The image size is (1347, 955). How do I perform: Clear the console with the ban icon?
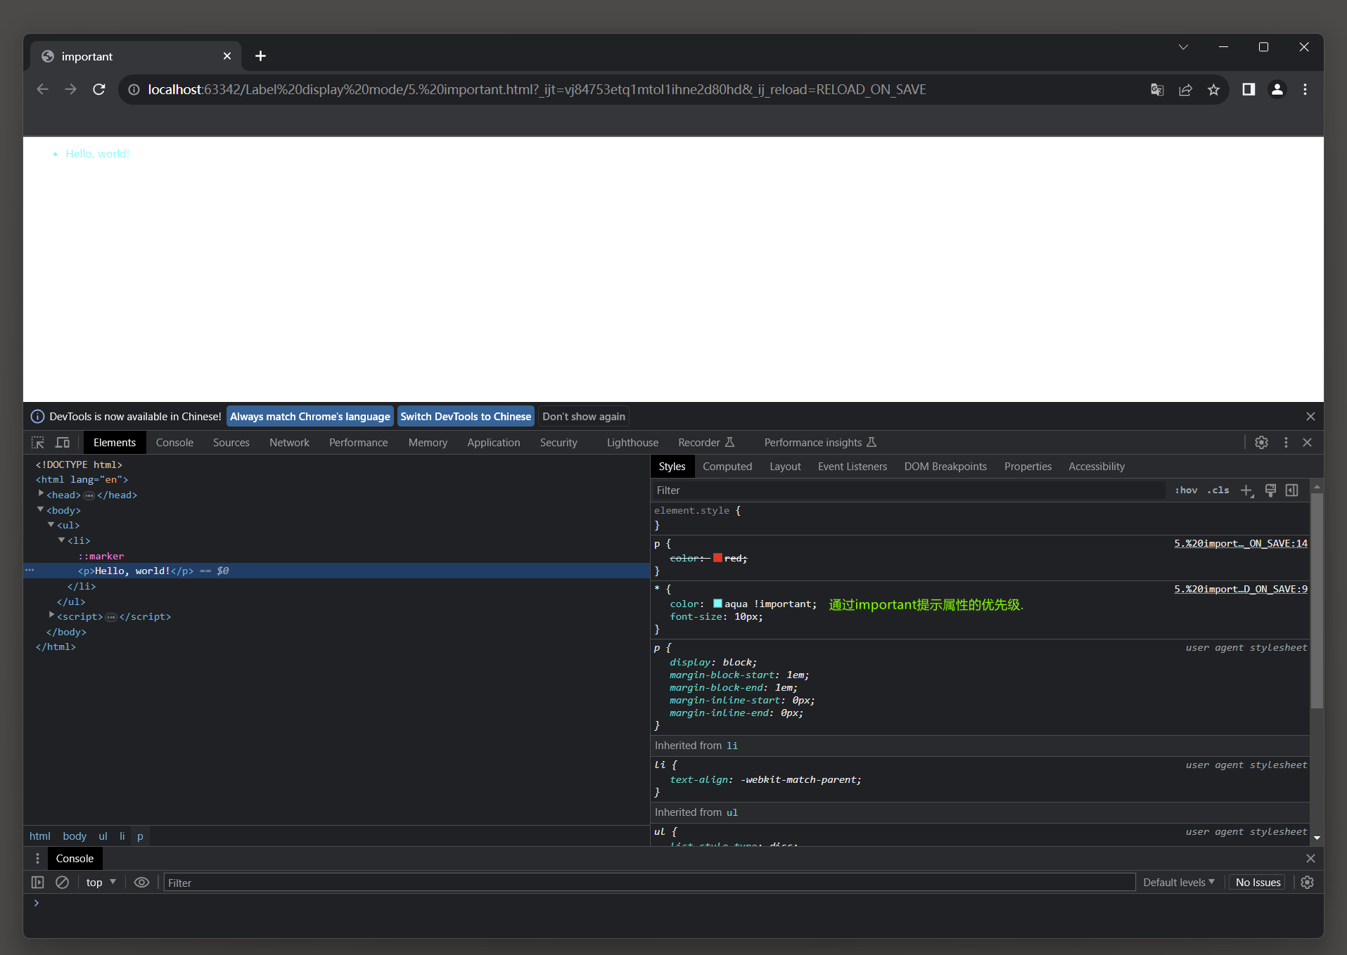tap(63, 883)
